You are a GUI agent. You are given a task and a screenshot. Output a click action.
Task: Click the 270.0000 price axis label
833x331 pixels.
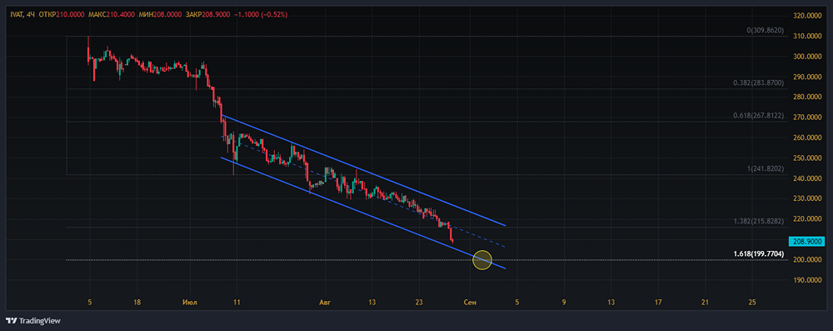click(x=808, y=117)
